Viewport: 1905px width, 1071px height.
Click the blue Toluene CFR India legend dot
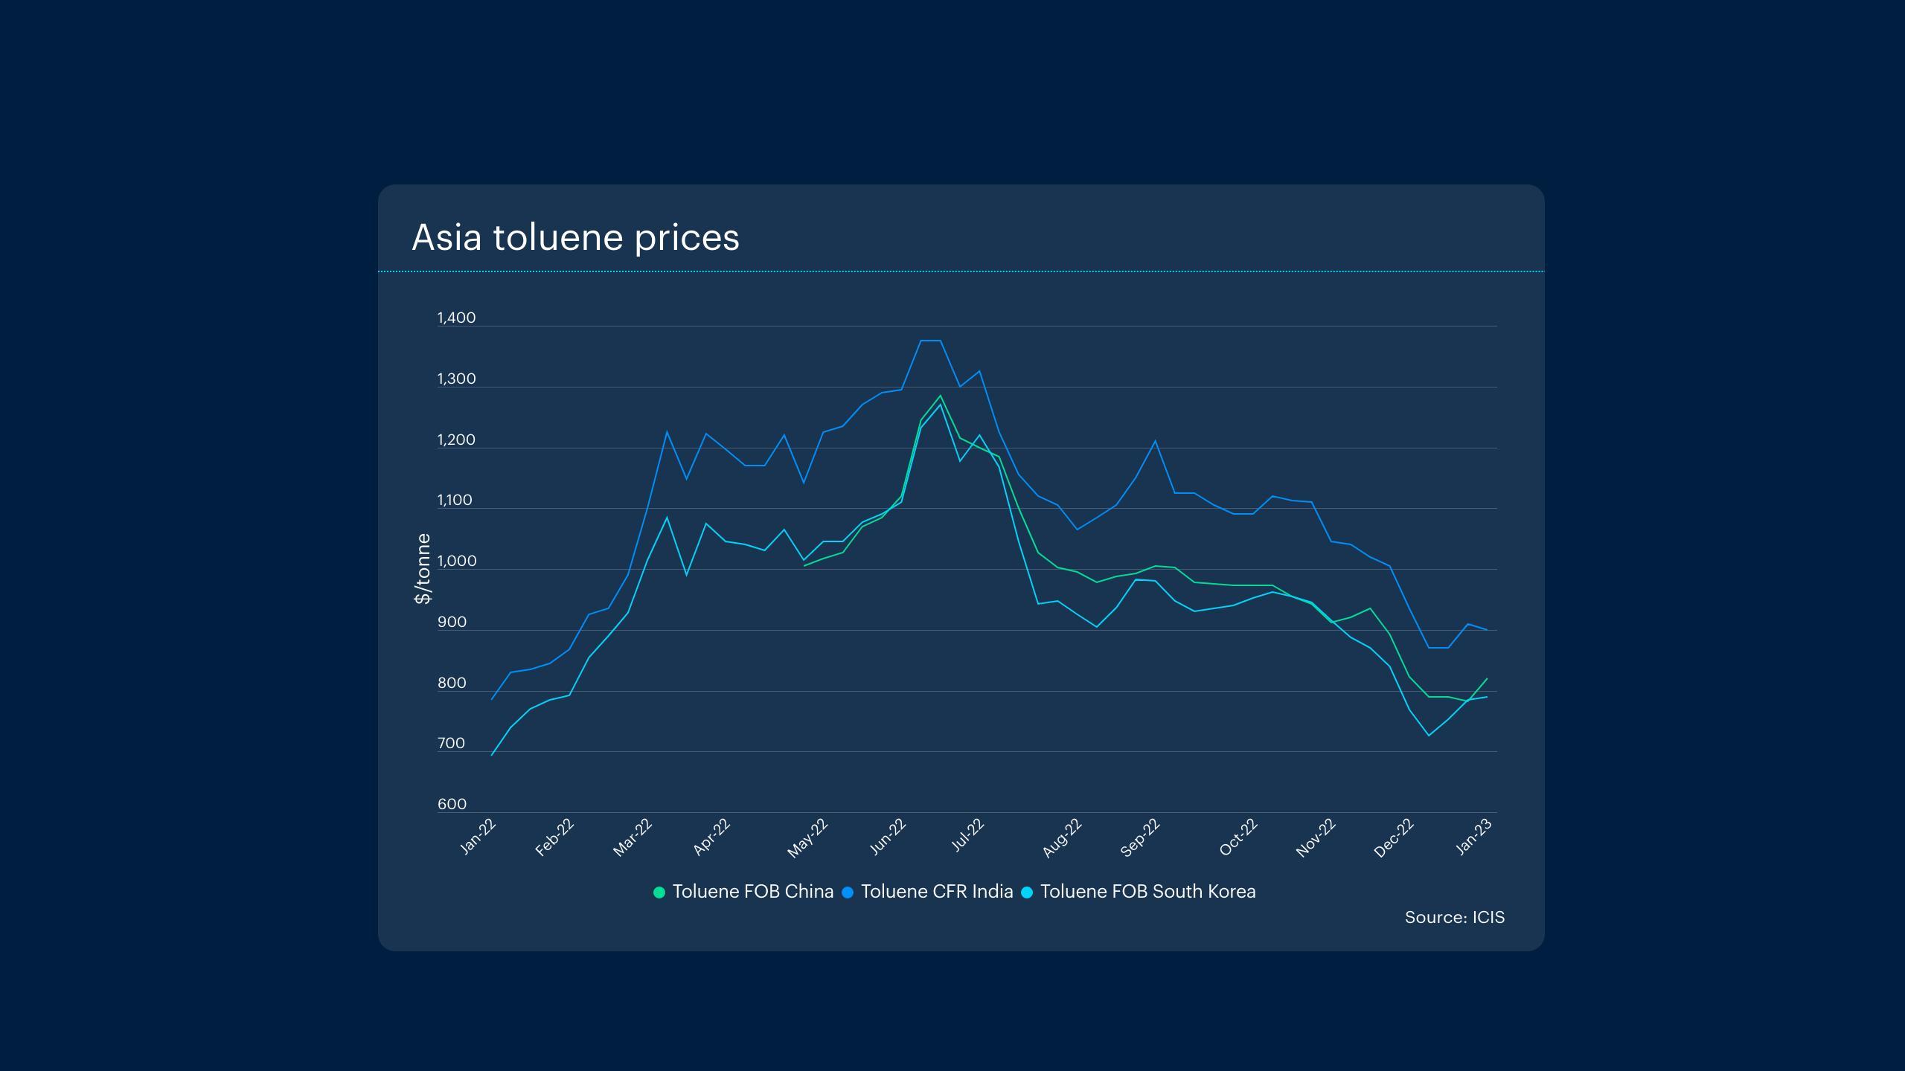tap(847, 892)
